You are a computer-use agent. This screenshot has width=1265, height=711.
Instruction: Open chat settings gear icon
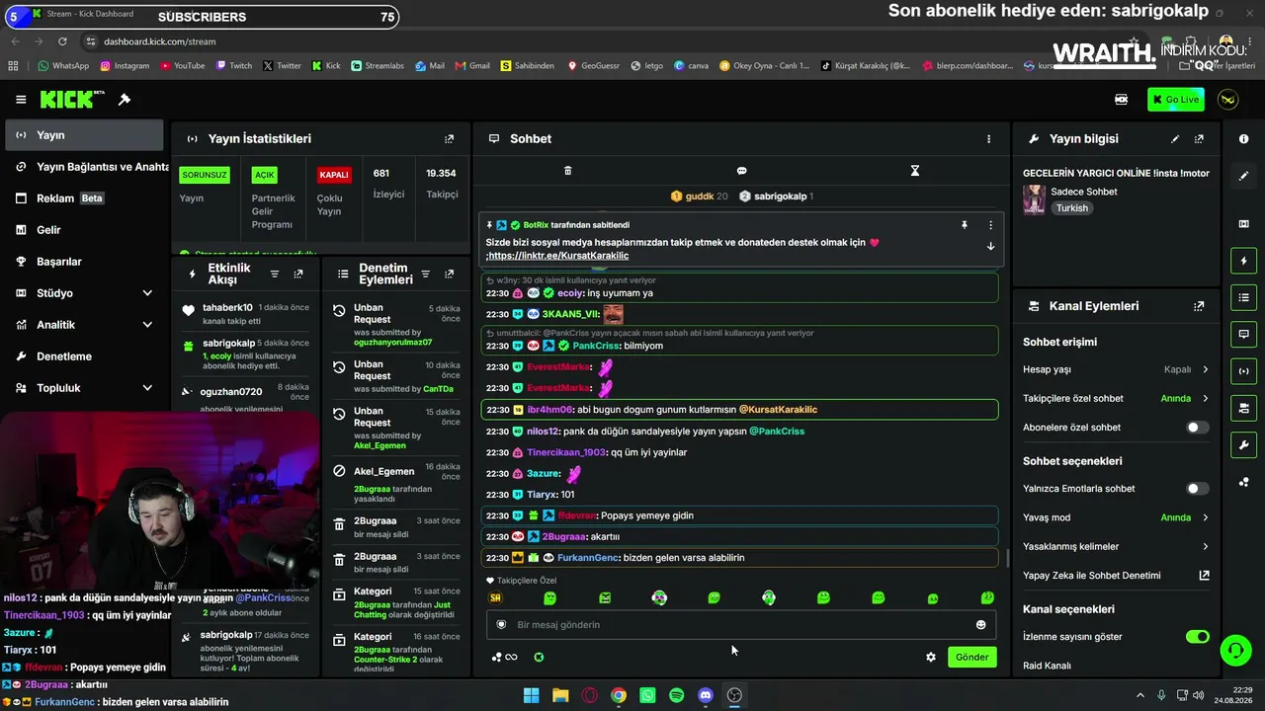(930, 657)
